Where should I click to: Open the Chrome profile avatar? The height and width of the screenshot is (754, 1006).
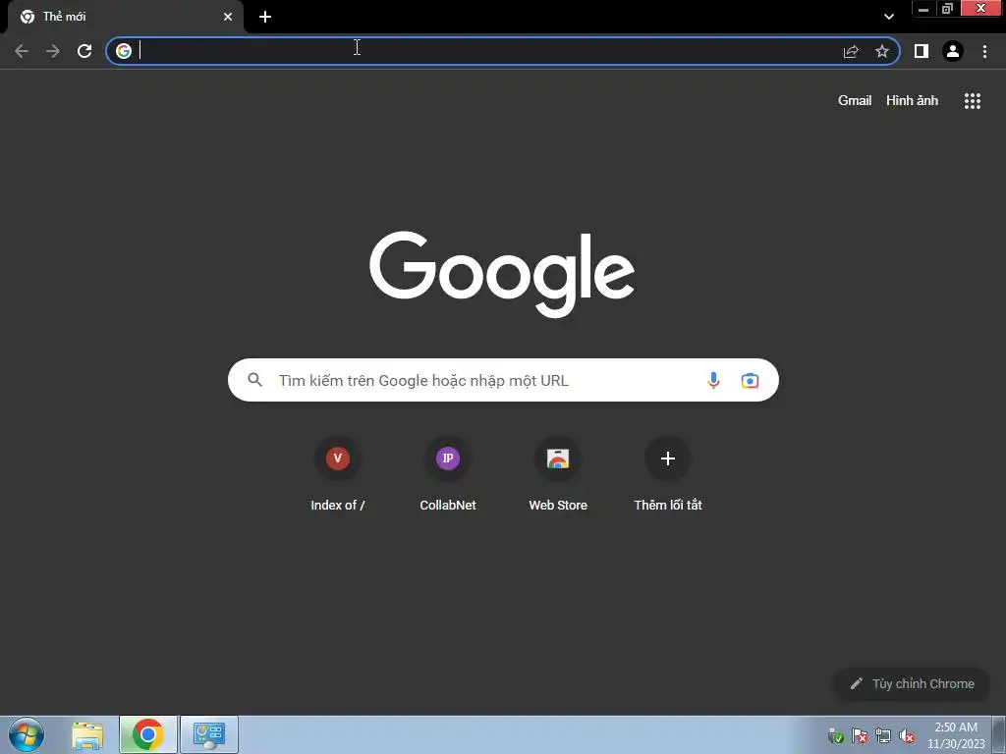953,51
